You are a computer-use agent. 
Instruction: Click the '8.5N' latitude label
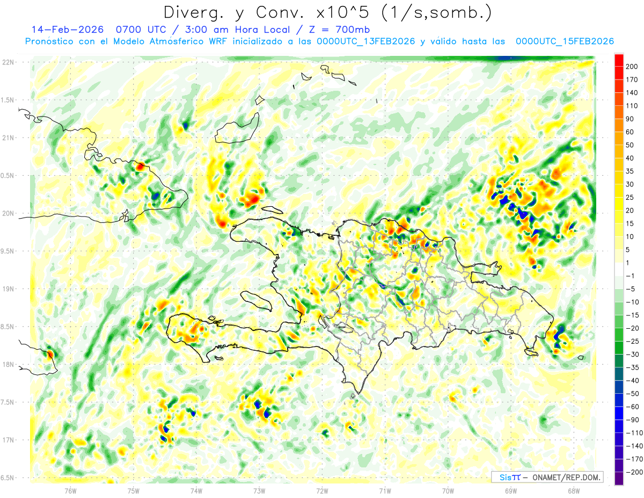(x=8, y=327)
